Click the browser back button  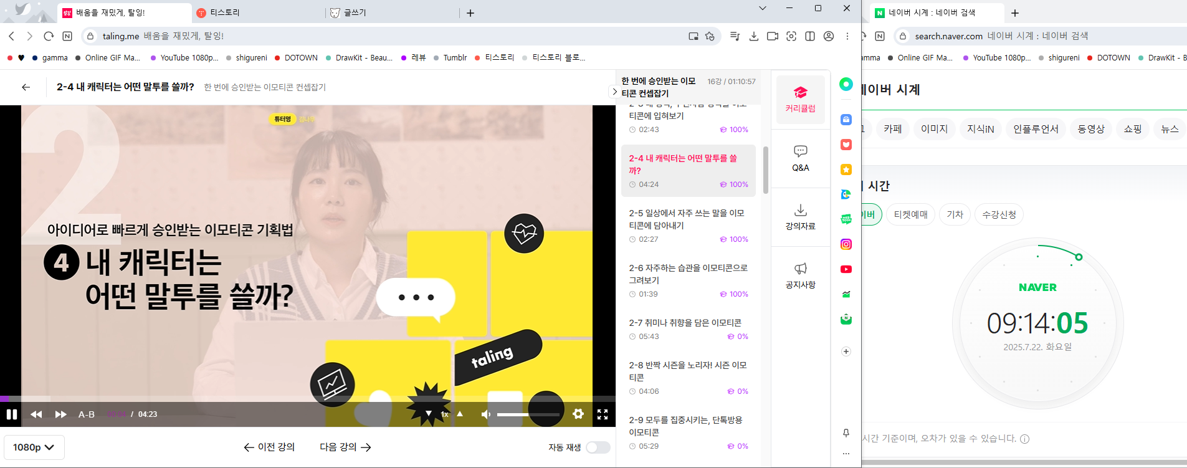click(11, 36)
